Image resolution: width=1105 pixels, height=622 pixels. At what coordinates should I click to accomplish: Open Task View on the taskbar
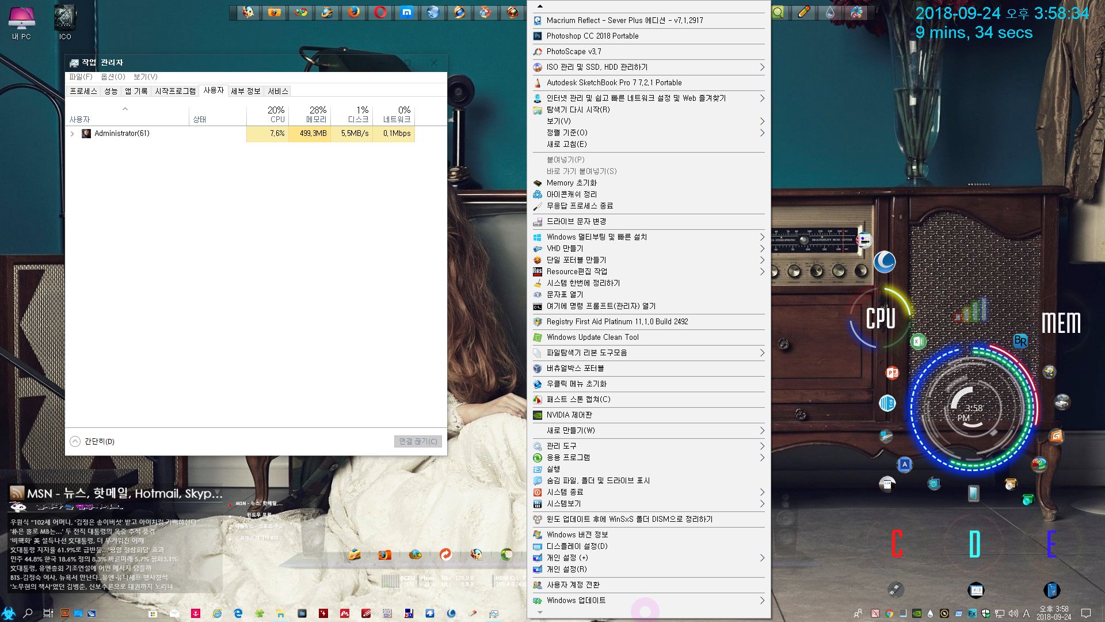(x=48, y=613)
